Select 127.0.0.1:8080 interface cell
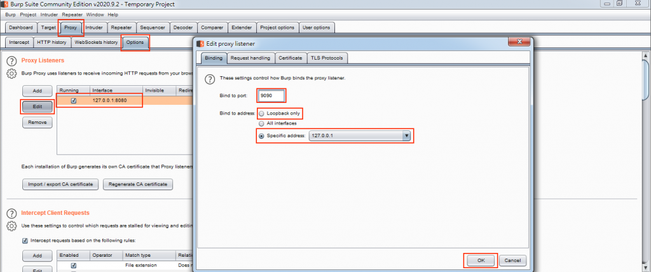Screen dimensions: 651x272 tap(116, 100)
